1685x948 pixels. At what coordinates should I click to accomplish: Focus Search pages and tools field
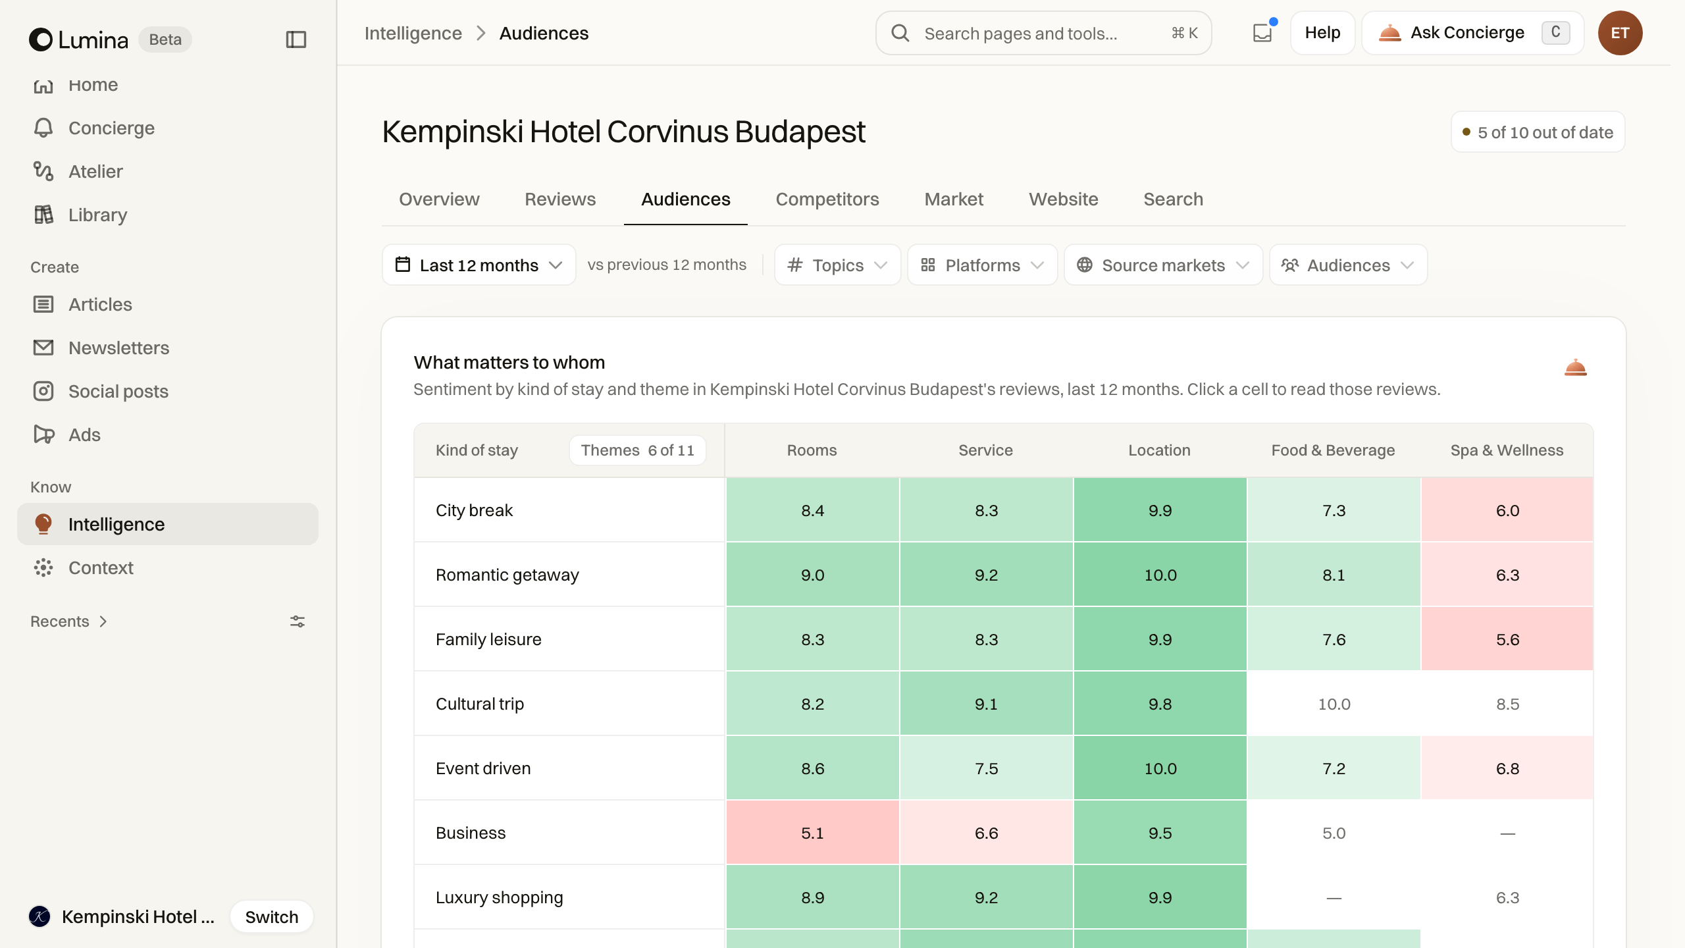click(x=1043, y=33)
